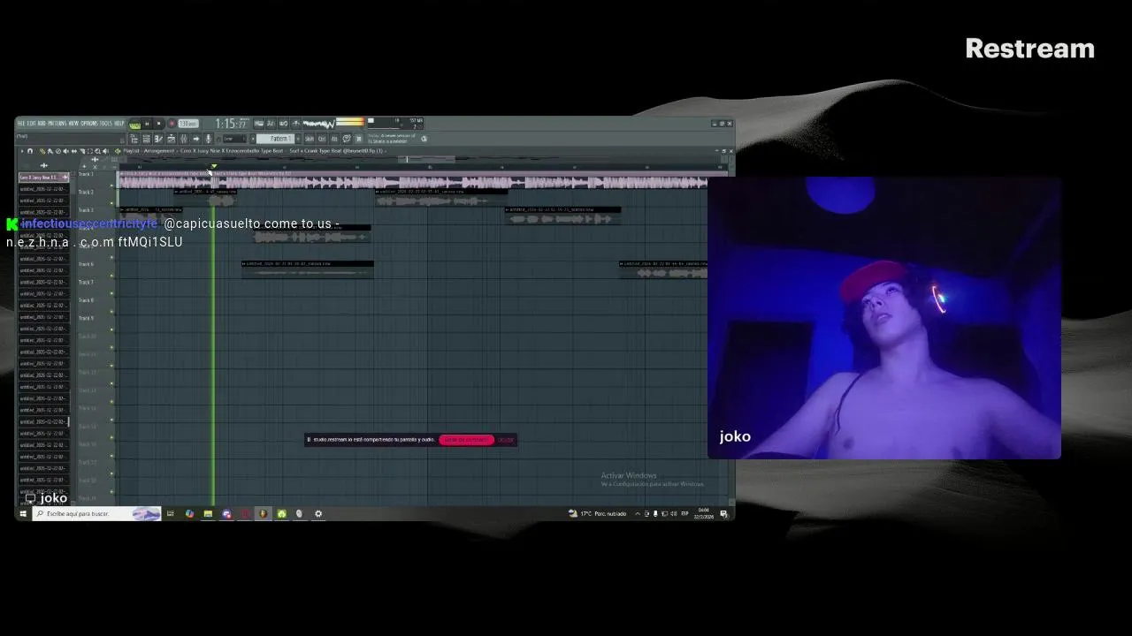Screen dimensions: 1132x636
Task: Select the playlist zoom magnifier tool
Action: point(97,151)
